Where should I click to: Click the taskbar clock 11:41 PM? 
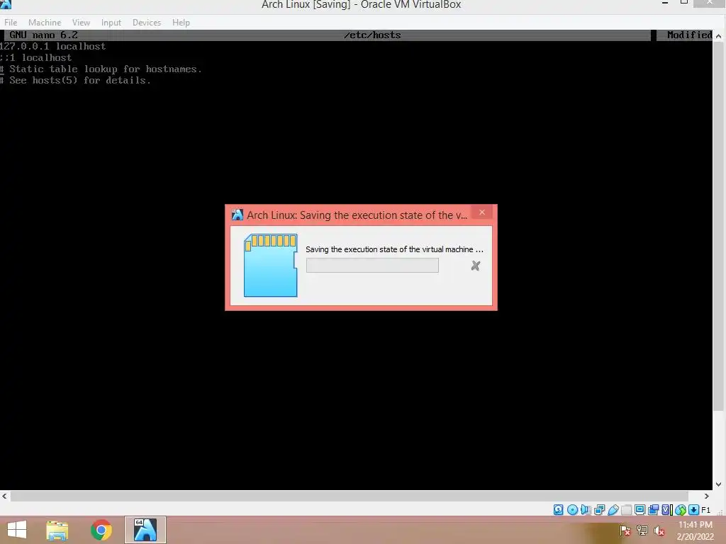point(695,525)
